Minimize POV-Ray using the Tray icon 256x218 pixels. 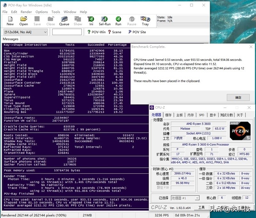click(145, 20)
